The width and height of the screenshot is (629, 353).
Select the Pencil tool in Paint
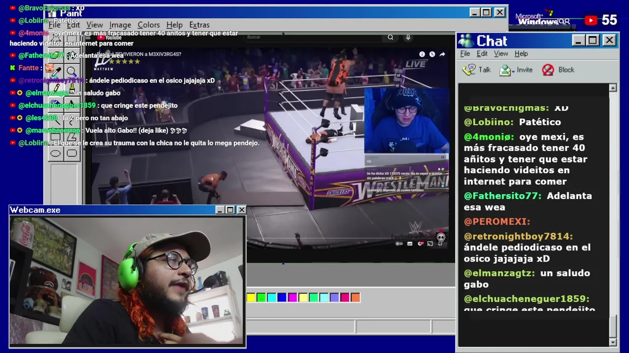coord(56,88)
